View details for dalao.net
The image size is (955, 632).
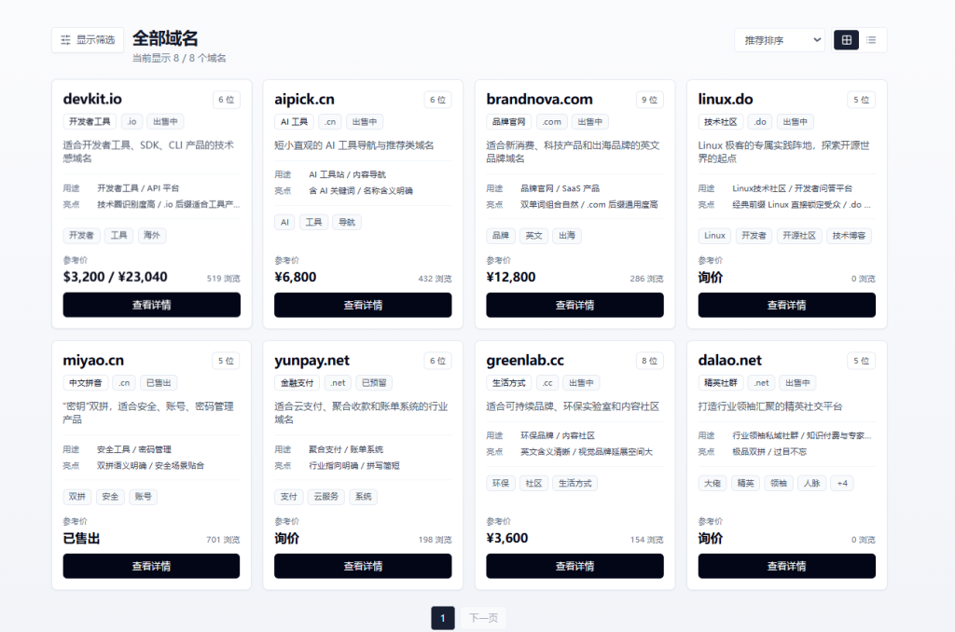(x=787, y=566)
